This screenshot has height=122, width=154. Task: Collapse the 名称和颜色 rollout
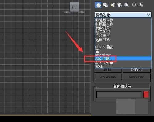(x=122, y=86)
